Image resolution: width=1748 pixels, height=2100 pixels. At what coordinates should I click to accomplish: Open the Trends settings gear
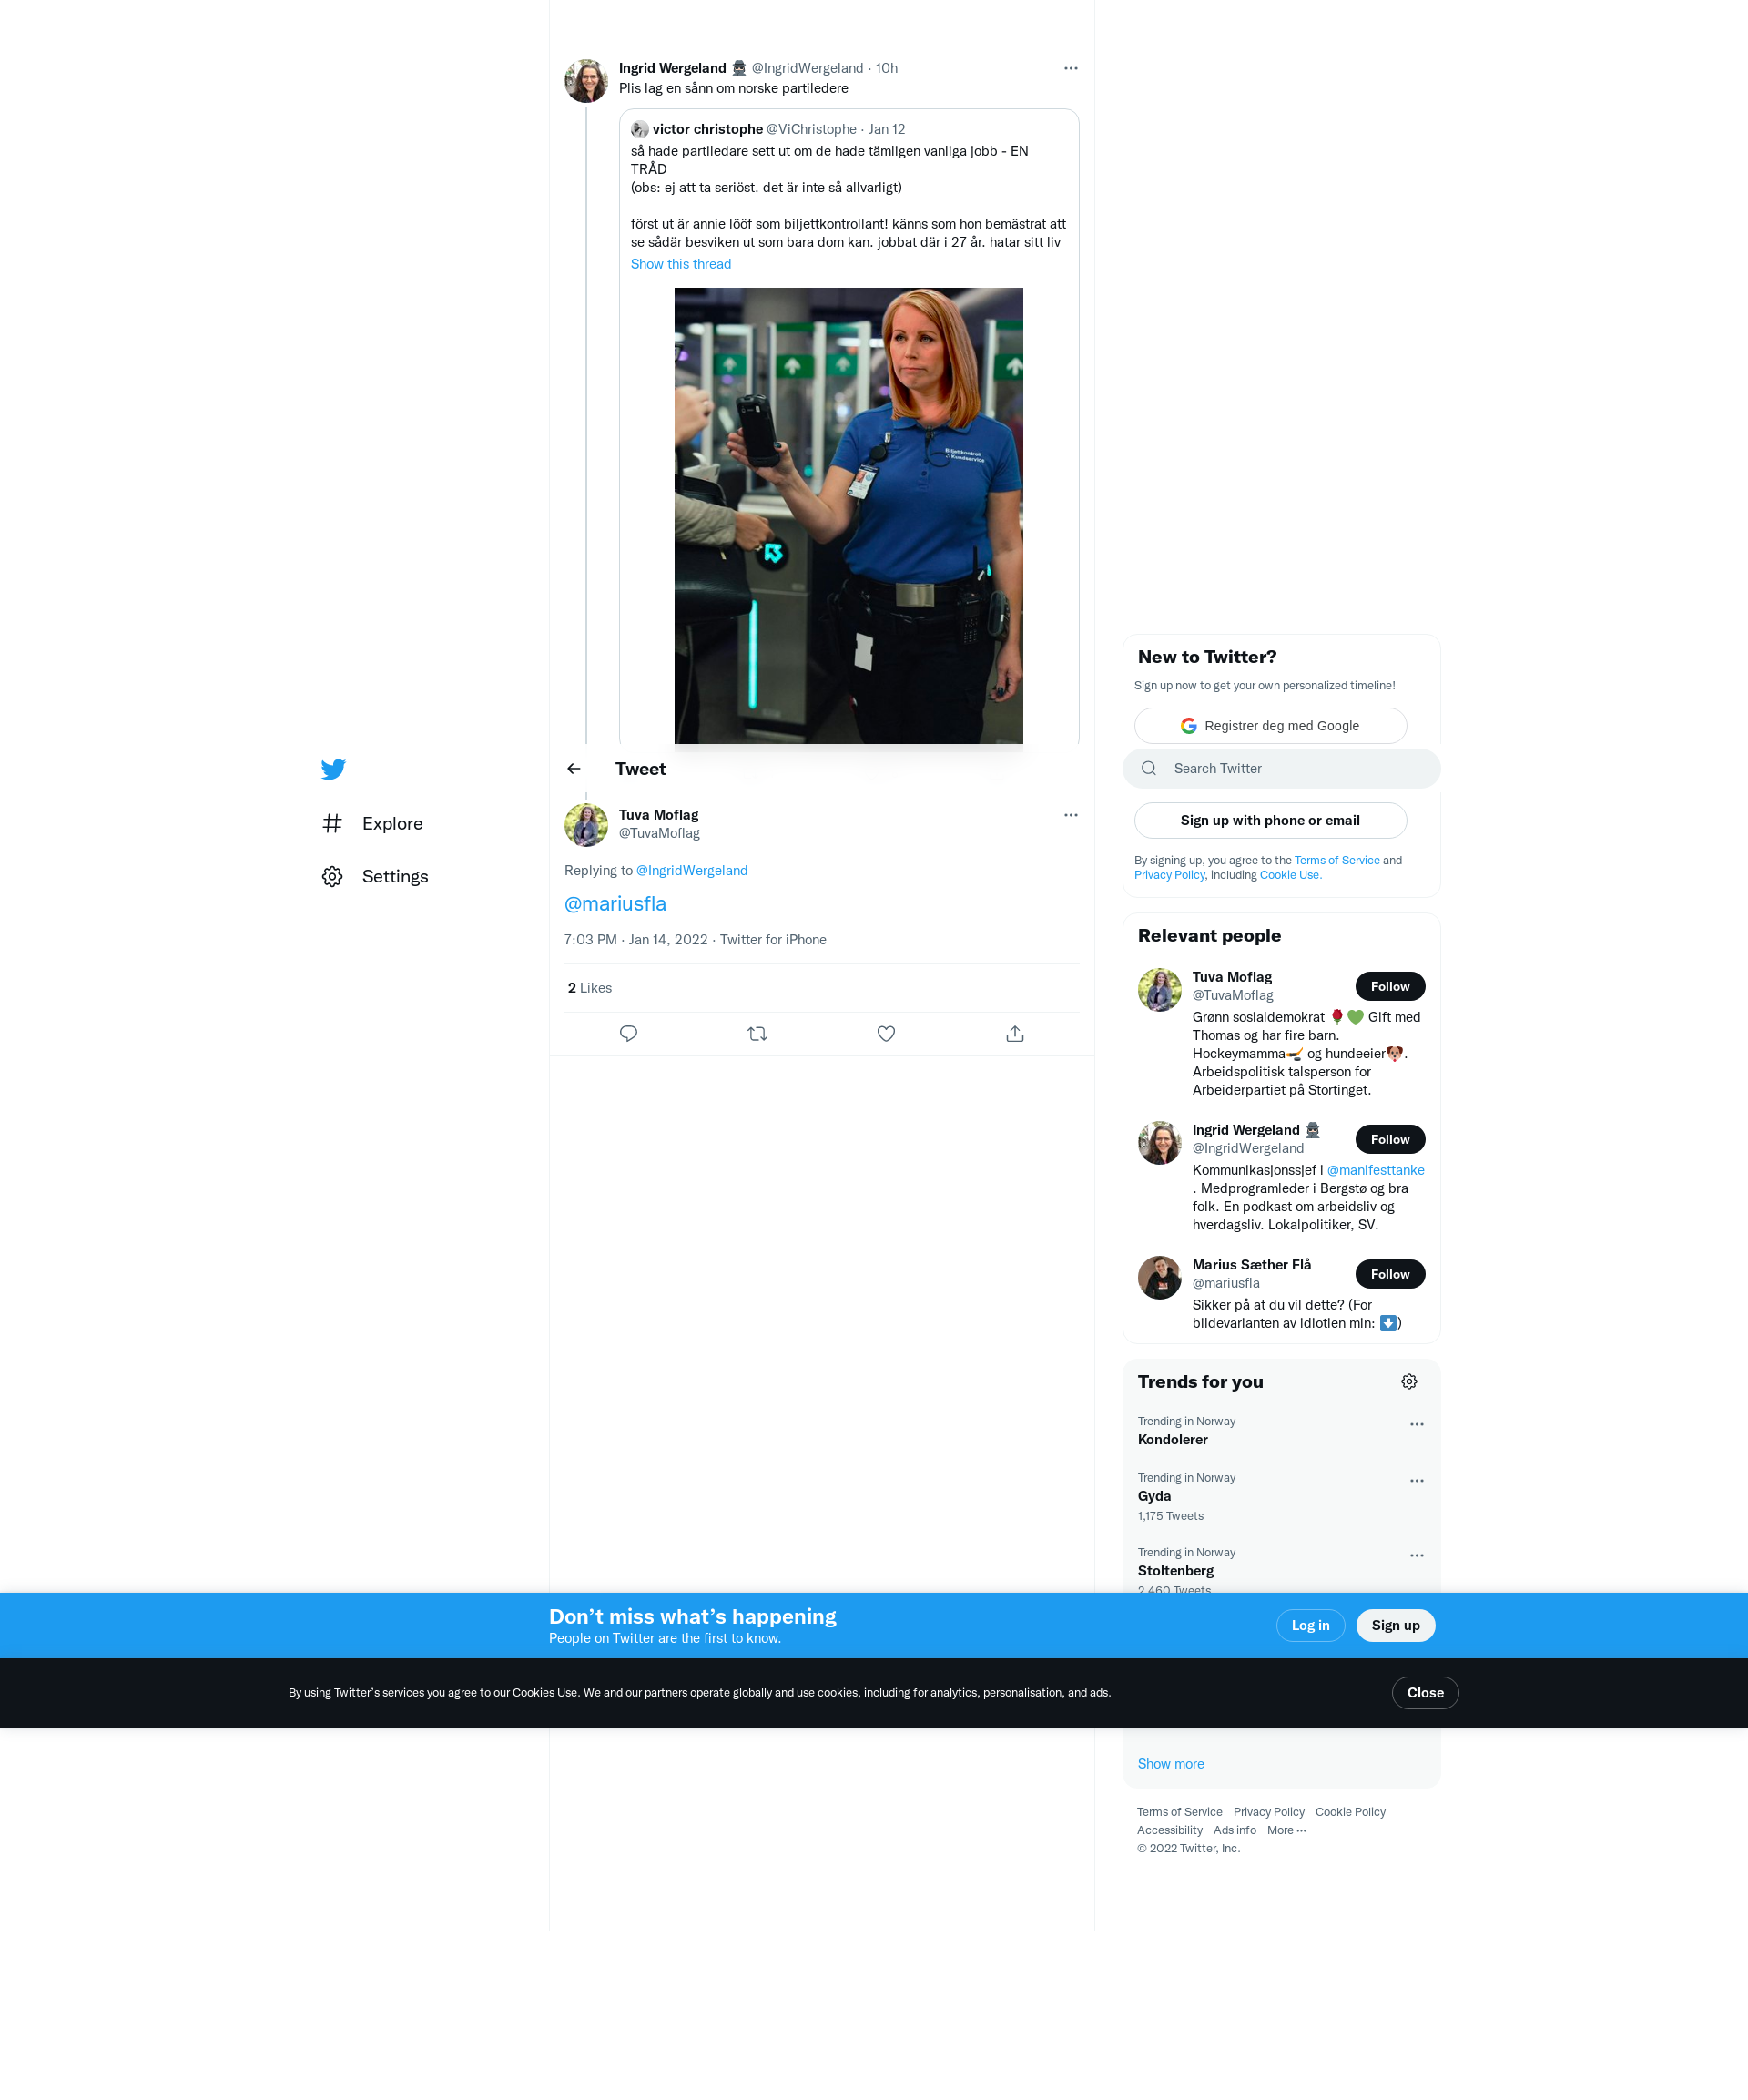1409,1382
